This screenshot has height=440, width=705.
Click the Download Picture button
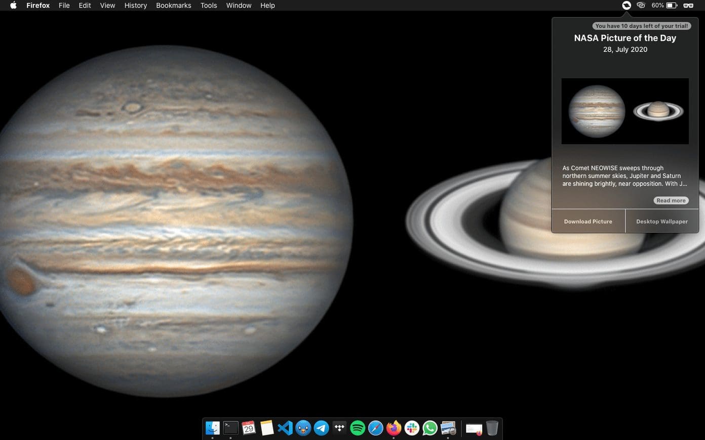point(588,222)
